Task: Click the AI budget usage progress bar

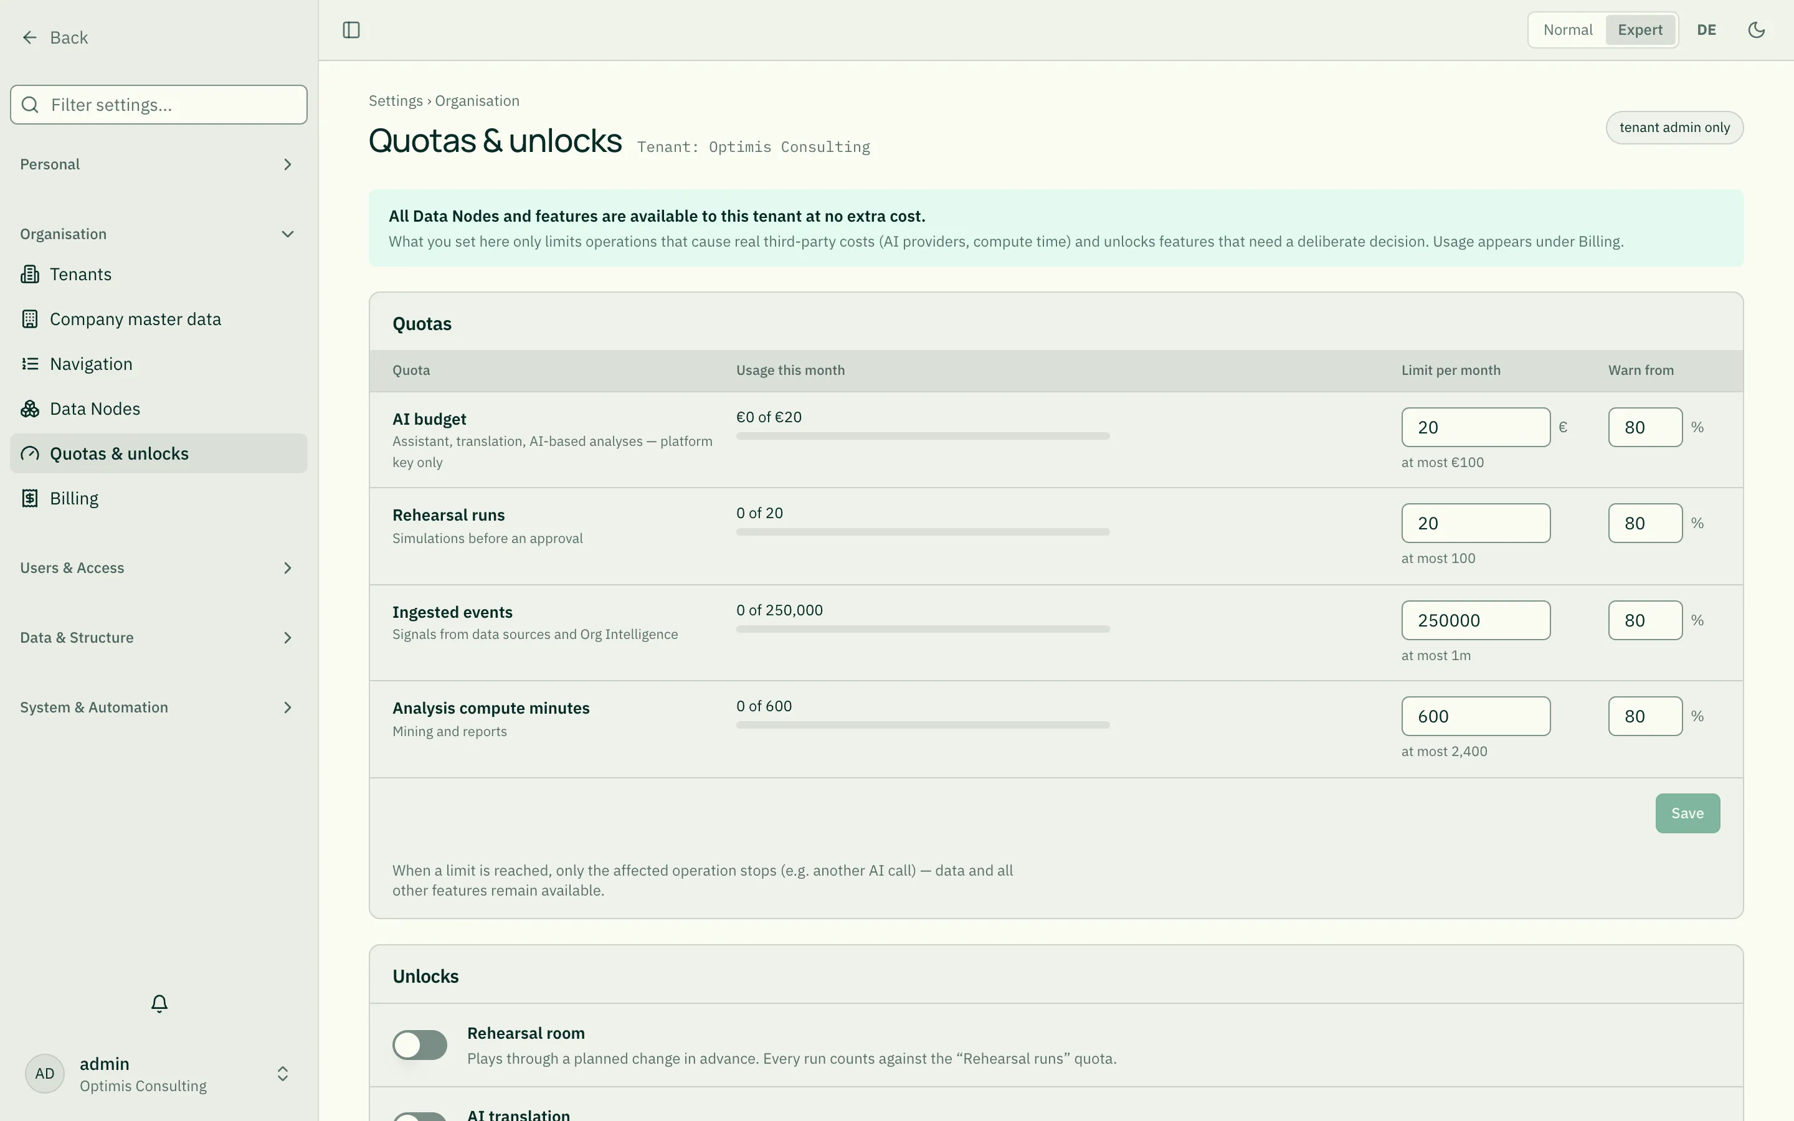Action: (922, 436)
